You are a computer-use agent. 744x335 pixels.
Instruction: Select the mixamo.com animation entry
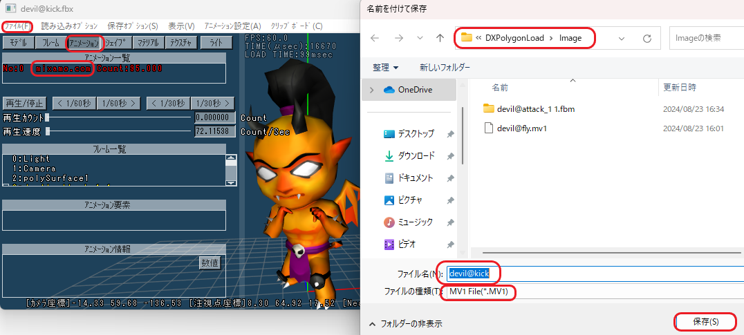63,68
